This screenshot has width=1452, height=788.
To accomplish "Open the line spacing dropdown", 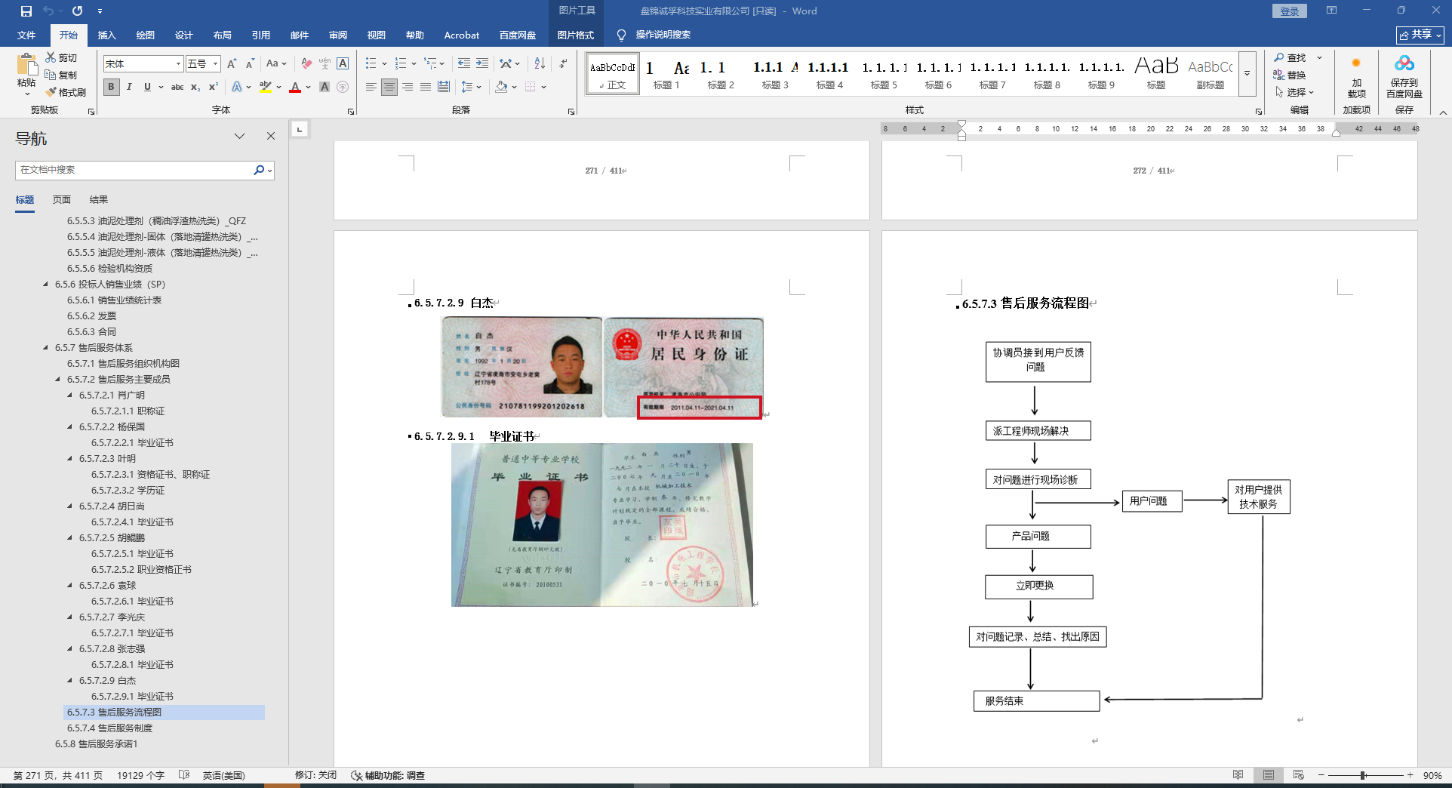I will (471, 87).
